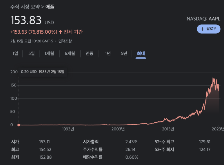Open the 연중 year-to-date tab
The width and height of the screenshot is (224, 165).
coord(90,53)
